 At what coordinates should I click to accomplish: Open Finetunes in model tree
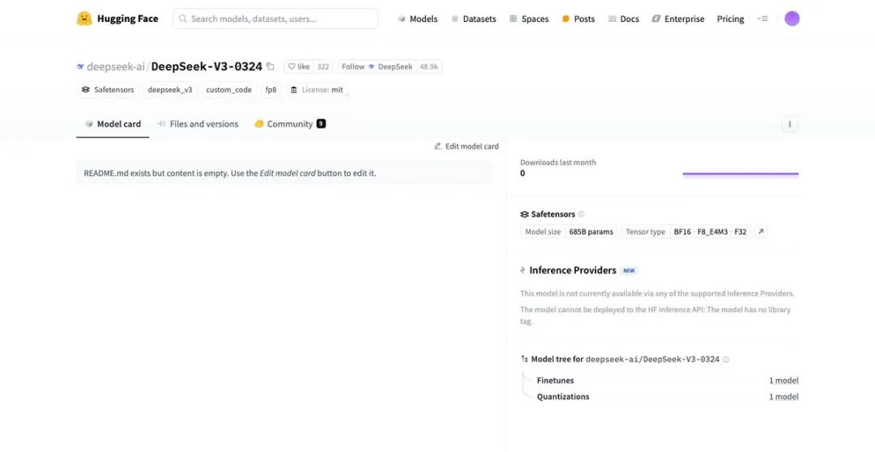click(555, 381)
